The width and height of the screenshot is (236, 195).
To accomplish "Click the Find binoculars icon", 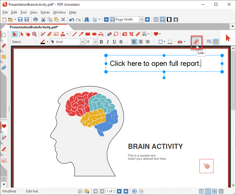I will [x=86, y=19].
